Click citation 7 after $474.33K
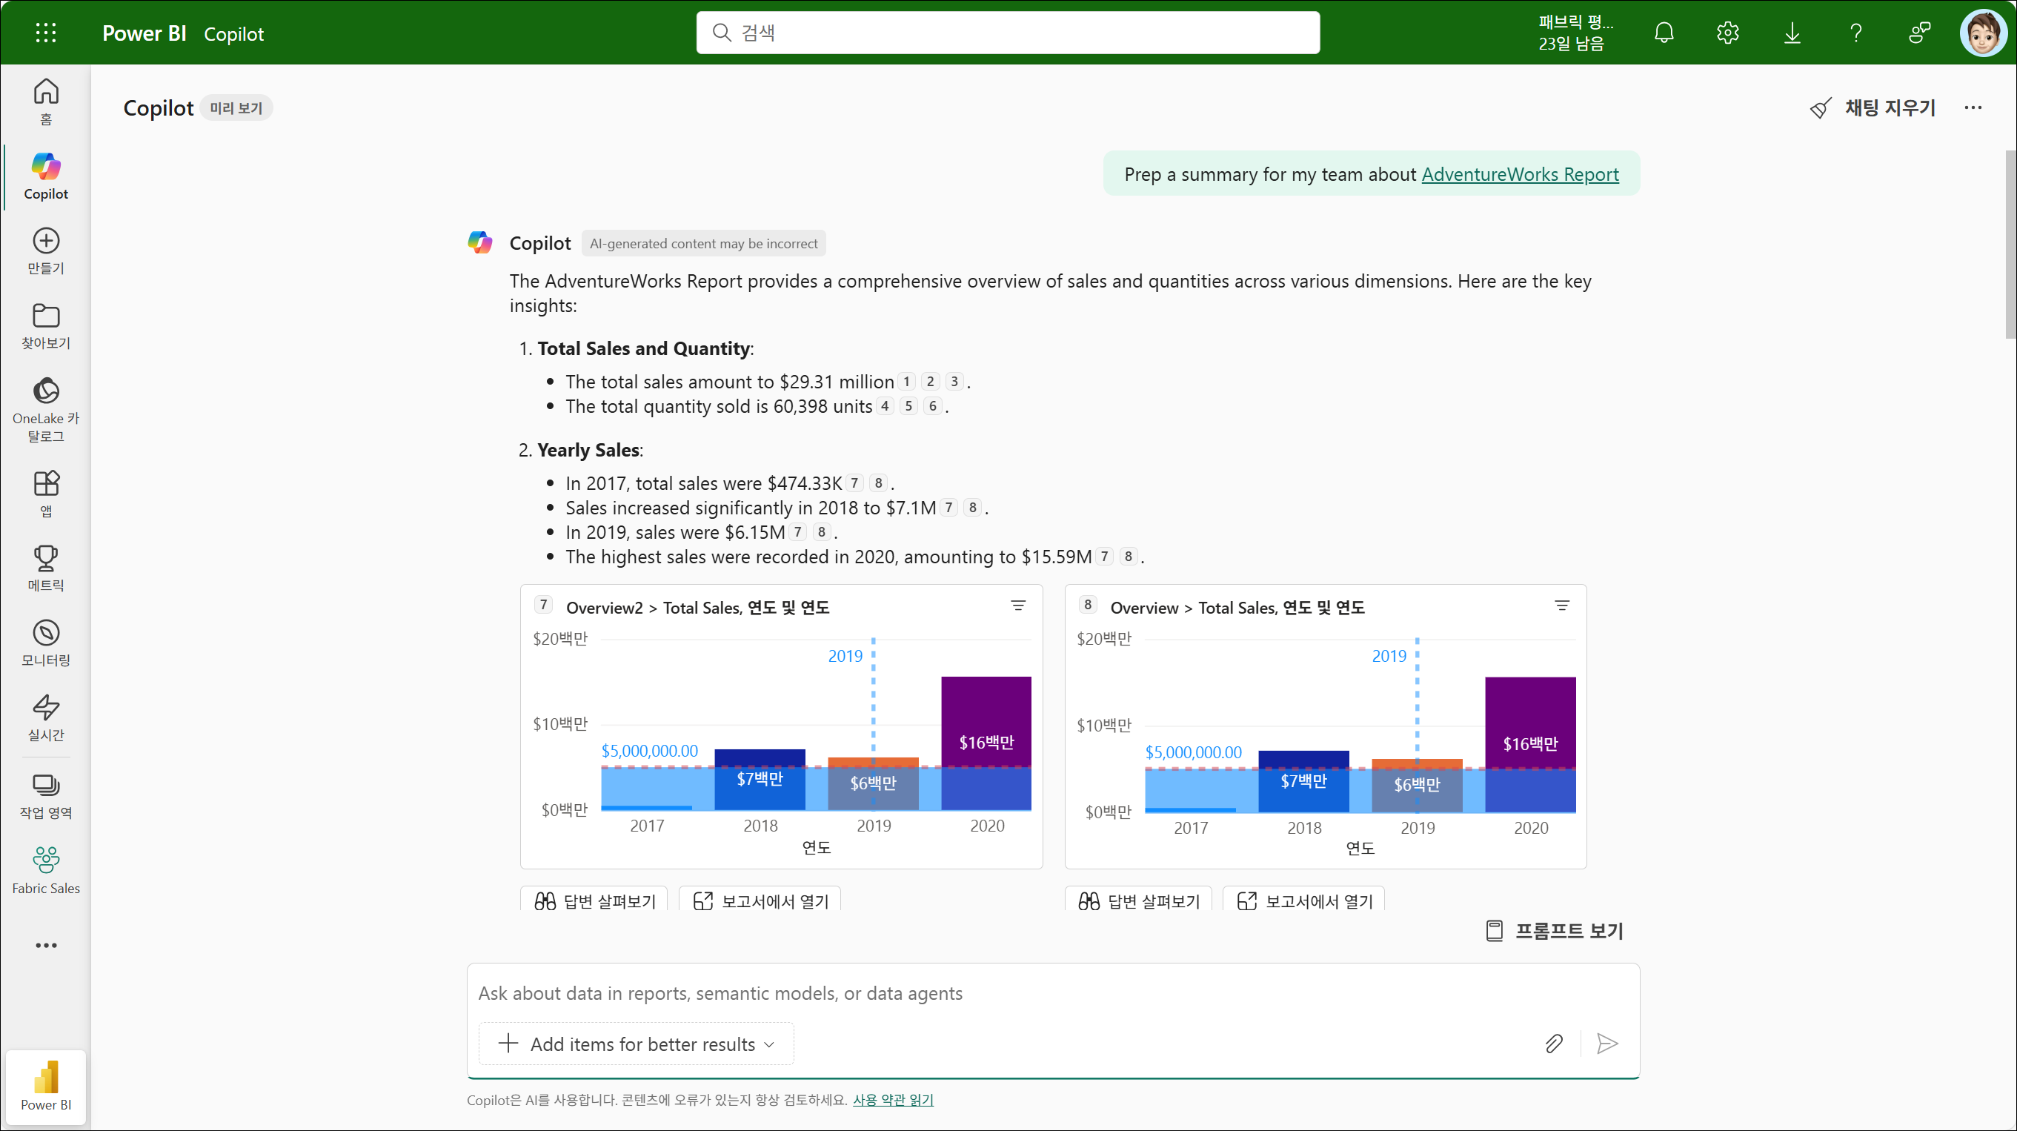 point(854,483)
